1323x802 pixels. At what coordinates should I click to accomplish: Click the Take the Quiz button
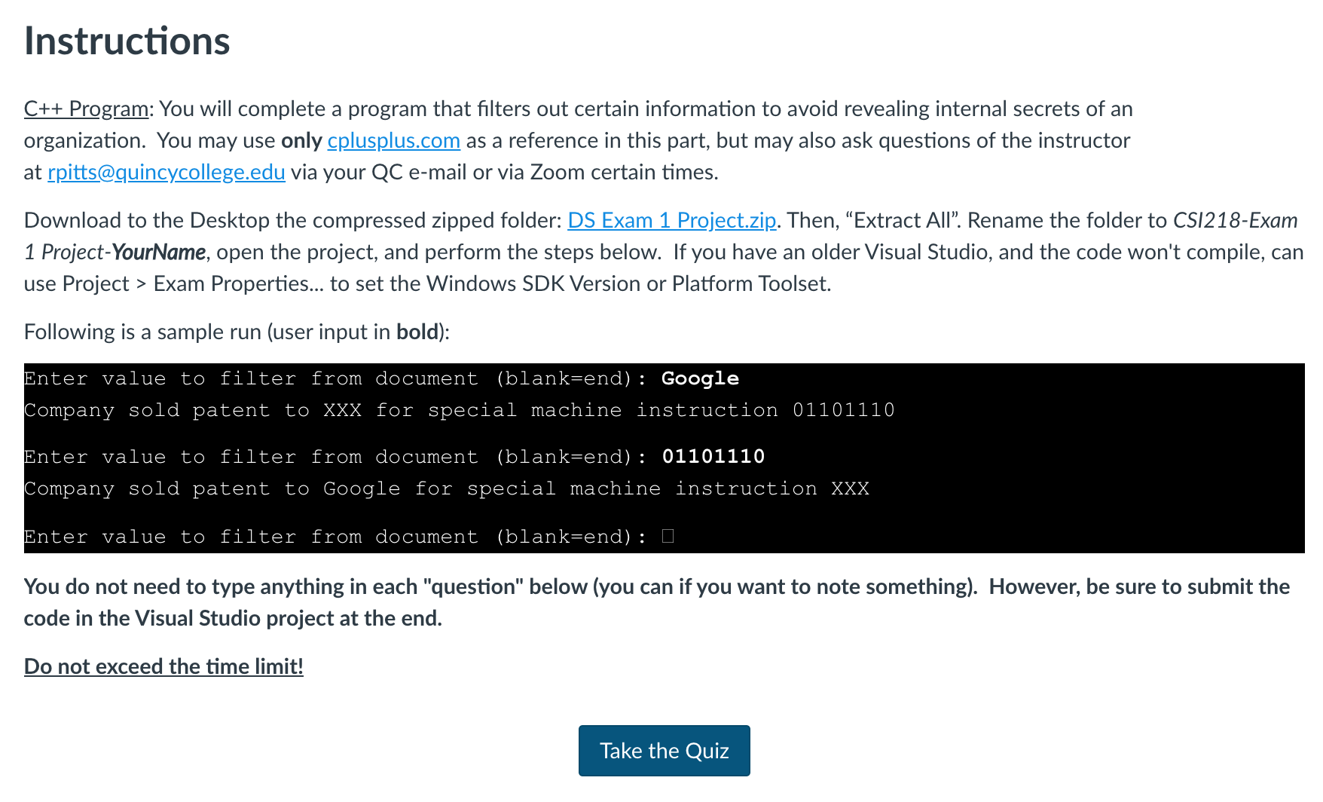pos(664,751)
